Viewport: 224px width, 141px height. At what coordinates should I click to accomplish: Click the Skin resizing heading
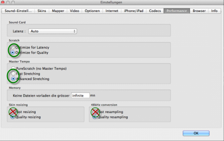click(18, 105)
